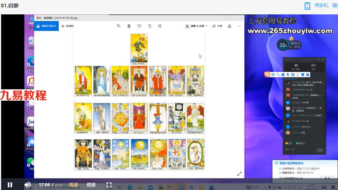Share the photo from Photos toolbar

tap(217, 26)
